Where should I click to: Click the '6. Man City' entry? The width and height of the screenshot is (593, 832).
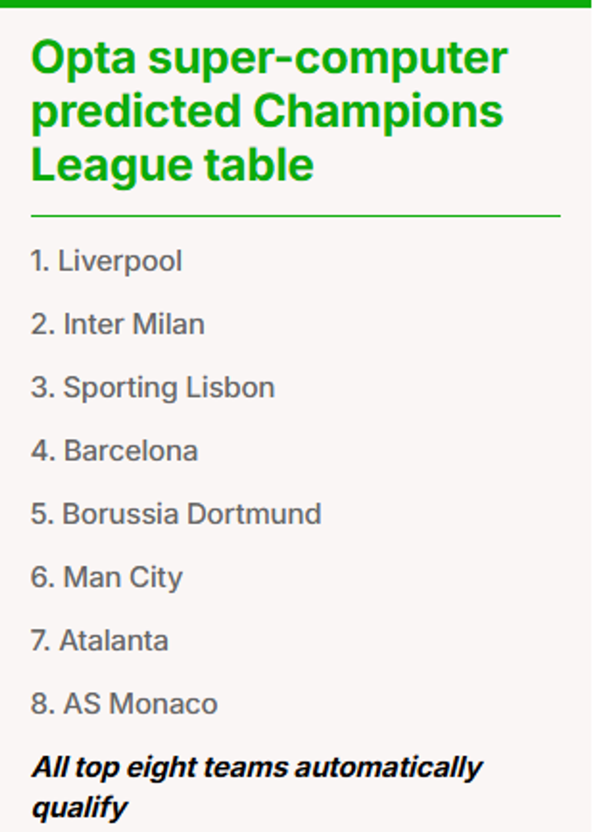click(107, 577)
